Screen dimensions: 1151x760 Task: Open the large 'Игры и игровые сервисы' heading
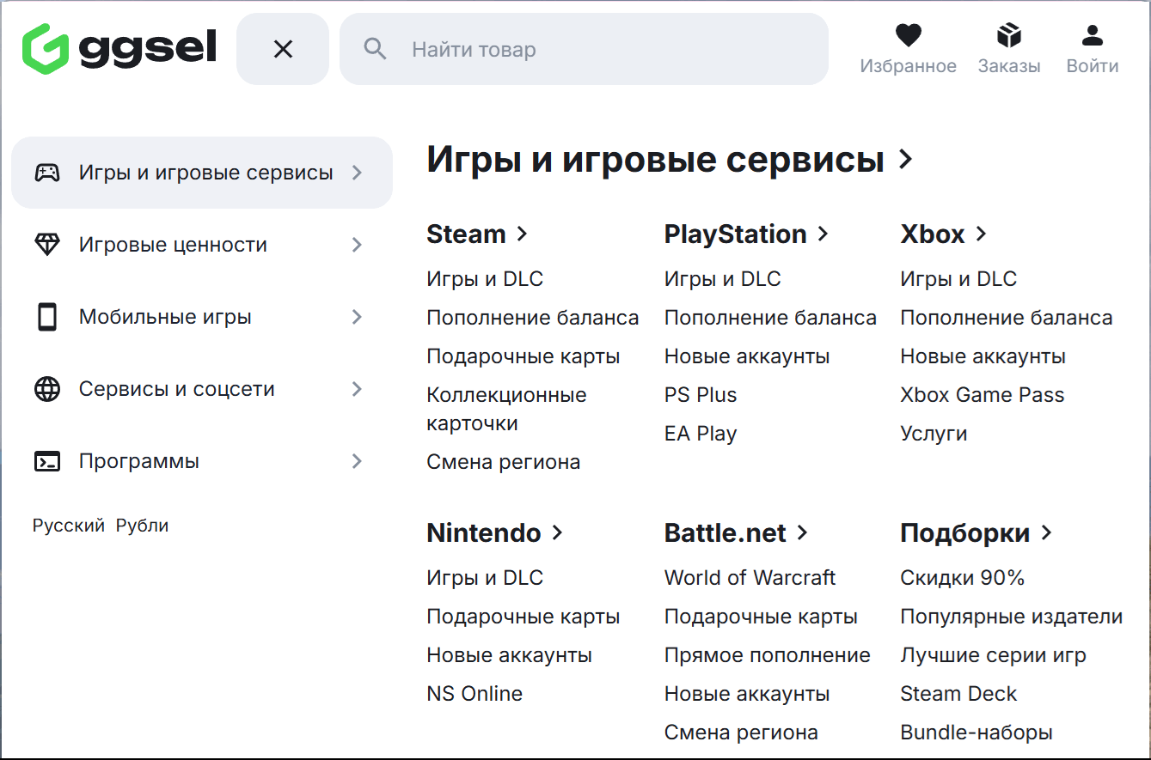(x=655, y=160)
